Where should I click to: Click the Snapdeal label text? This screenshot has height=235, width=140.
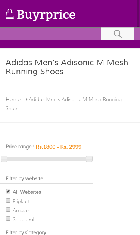tap(24, 219)
